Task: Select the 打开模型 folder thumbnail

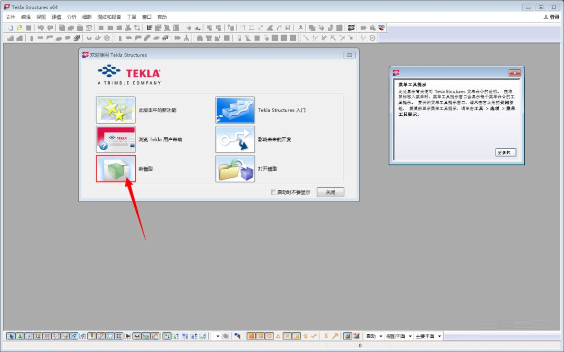Action: pos(235,168)
